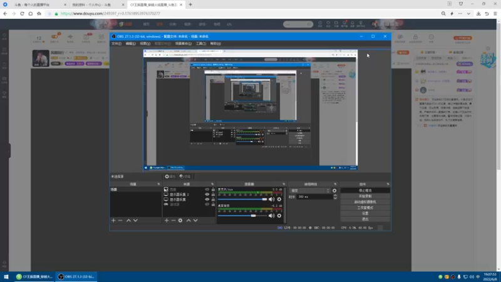The height and width of the screenshot is (282, 501).
Task: Open the Audio Mixer dock popup icon
Action: [x=284, y=184]
